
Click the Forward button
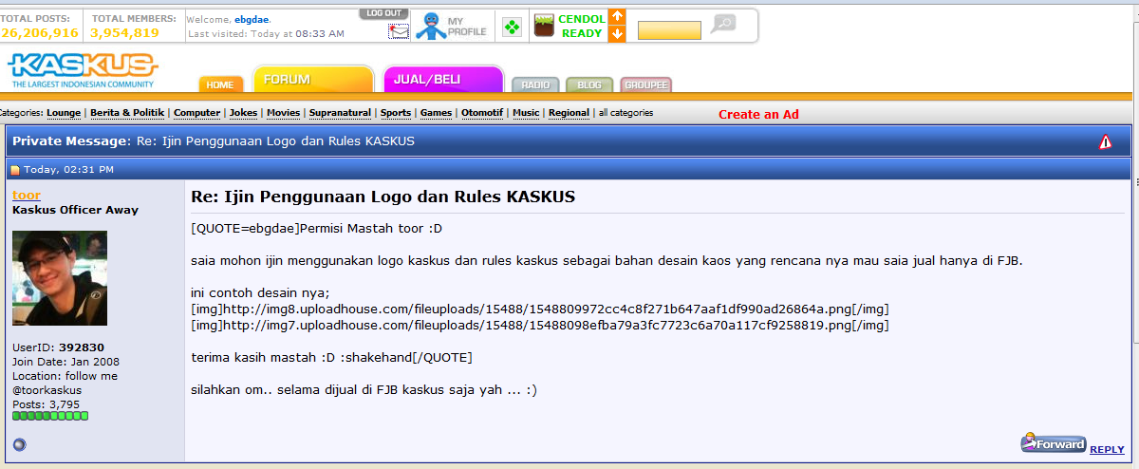[1053, 443]
